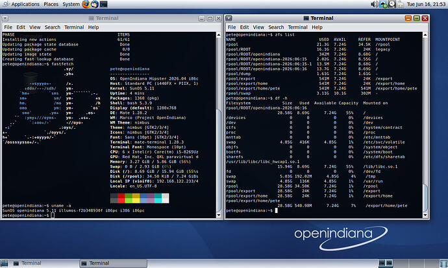Click the 'Kernel: SunOS 5.11' line
448x268 pixels.
tap(132, 89)
